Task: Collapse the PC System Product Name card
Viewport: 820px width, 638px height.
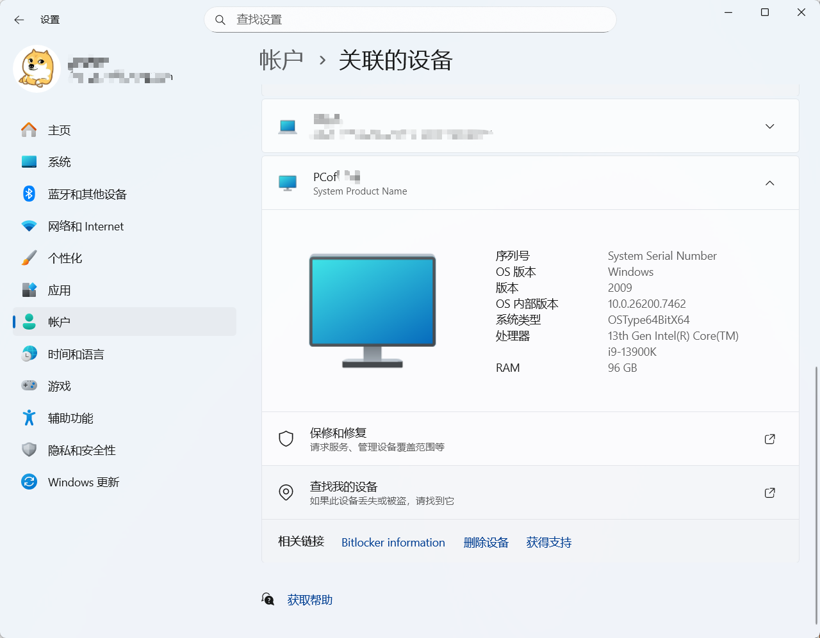Action: coord(770,183)
